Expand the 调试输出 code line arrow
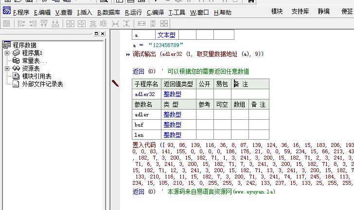 tap(128, 54)
